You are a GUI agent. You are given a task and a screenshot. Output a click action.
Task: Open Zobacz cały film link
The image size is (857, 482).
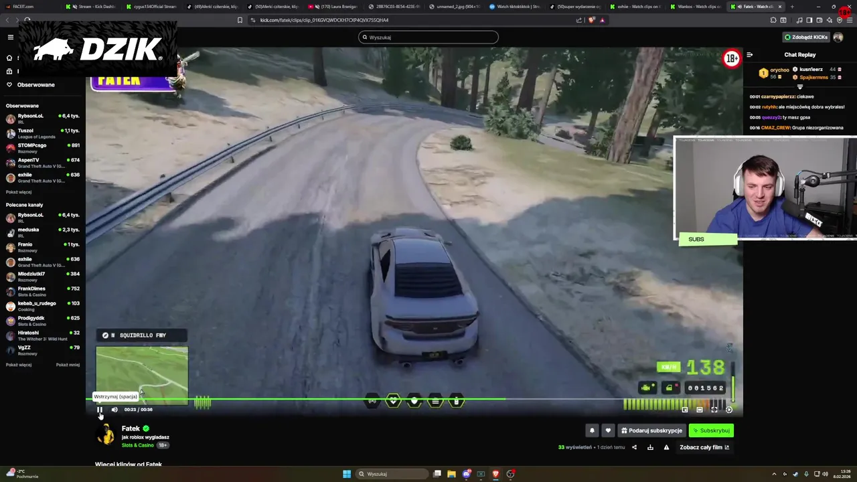(x=704, y=447)
